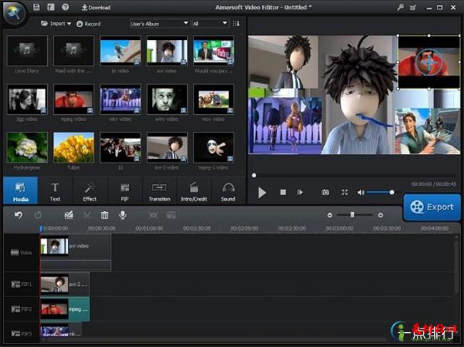Click the Record button
The height and width of the screenshot is (347, 464).
coord(89,24)
